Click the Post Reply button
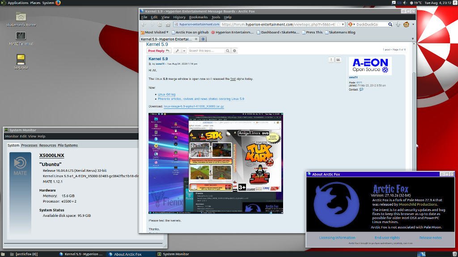Image resolution: width=458 pixels, height=257 pixels. click(x=159, y=51)
